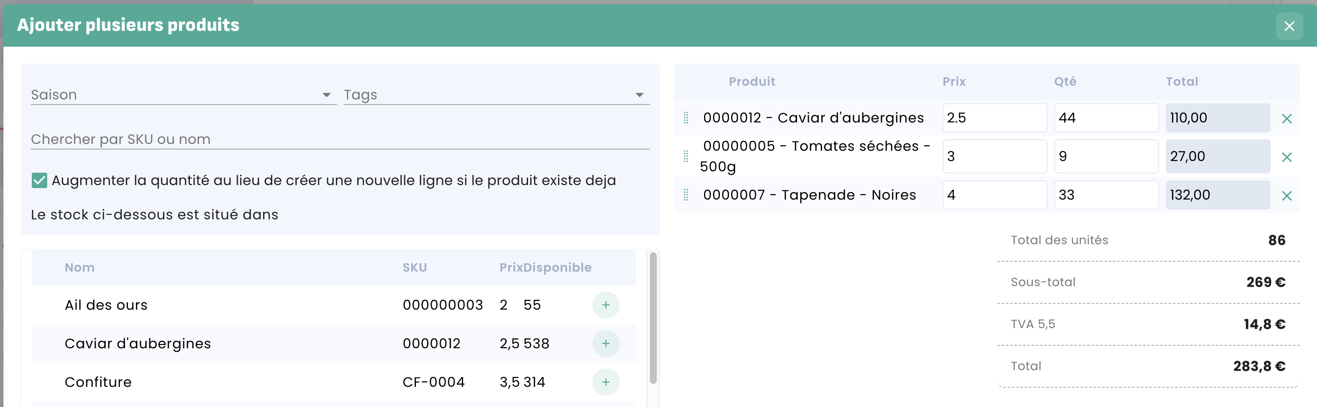1317x407 pixels.
Task: Close the Ajouter plusieurs produits dialog
Action: tap(1289, 26)
